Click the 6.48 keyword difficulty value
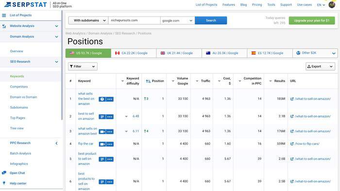The width and height of the screenshot is (340, 191). (x=136, y=116)
